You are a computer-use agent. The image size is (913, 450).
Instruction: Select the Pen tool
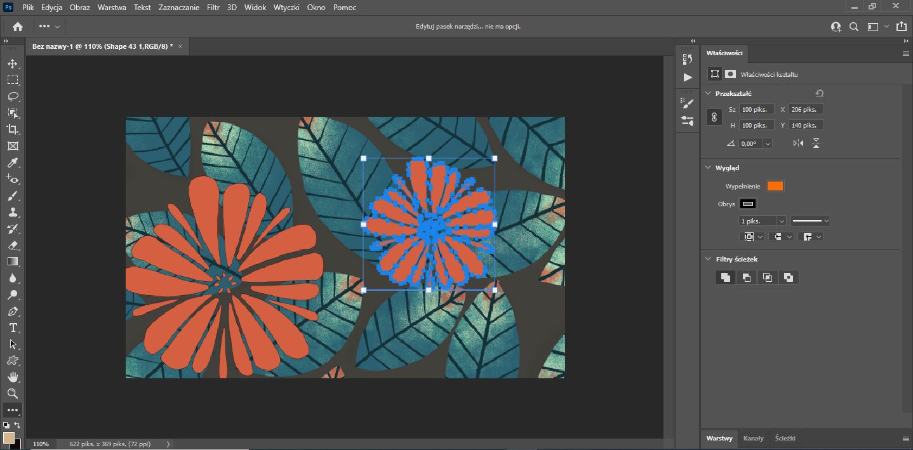pos(12,312)
